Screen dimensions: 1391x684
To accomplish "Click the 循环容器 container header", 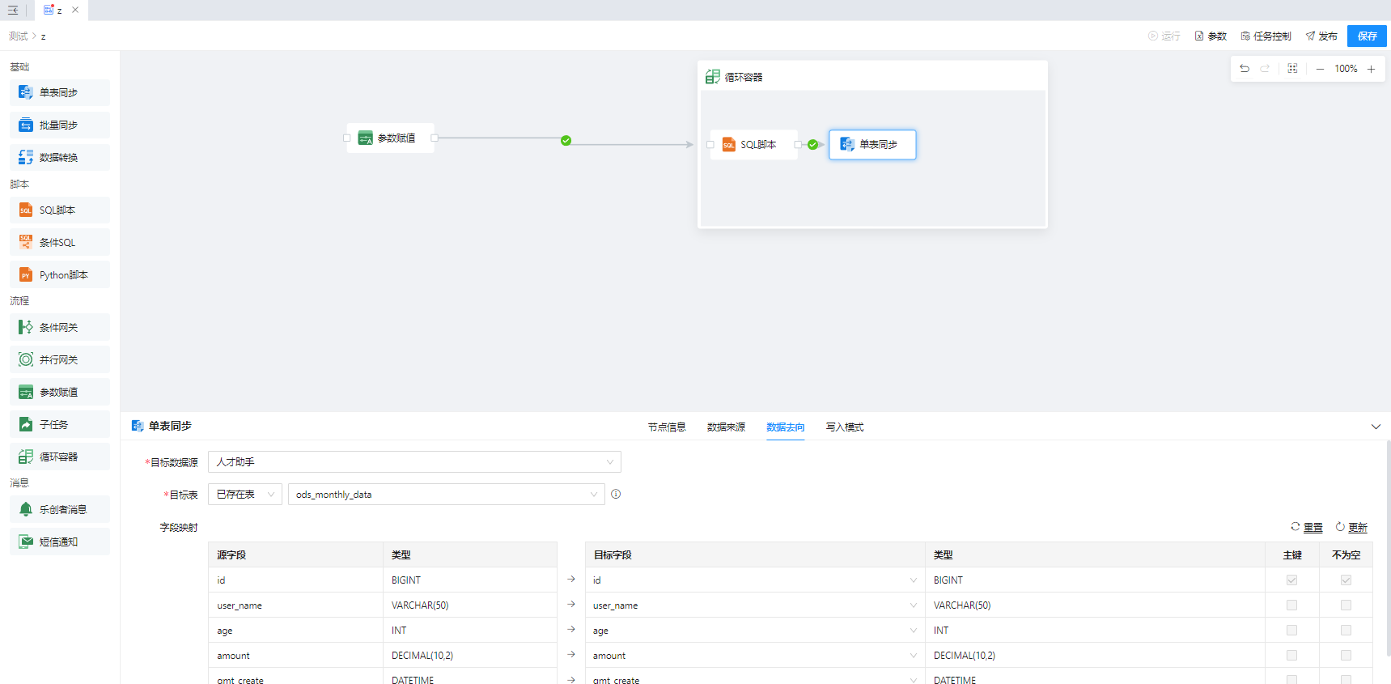I will [872, 77].
